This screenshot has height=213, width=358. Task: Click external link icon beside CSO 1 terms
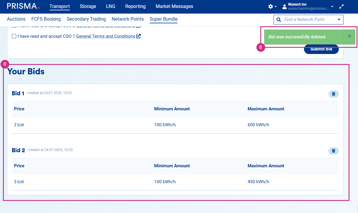tap(138, 36)
